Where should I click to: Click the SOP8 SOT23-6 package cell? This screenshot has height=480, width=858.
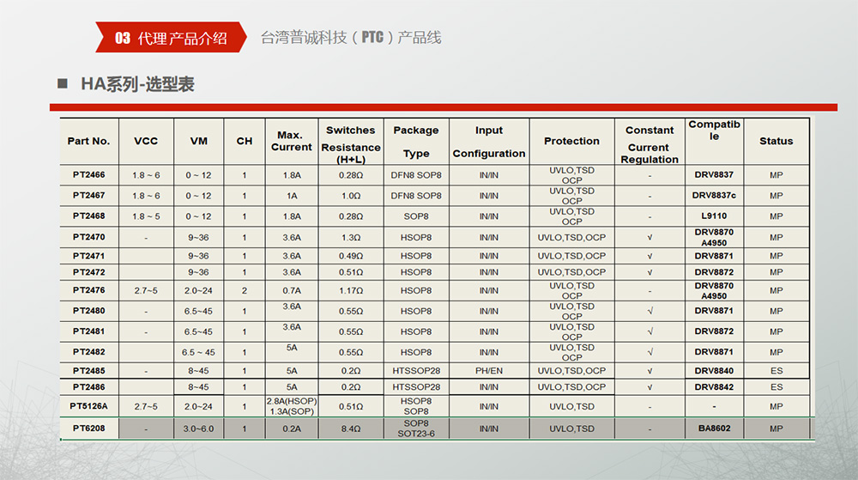coord(416,428)
